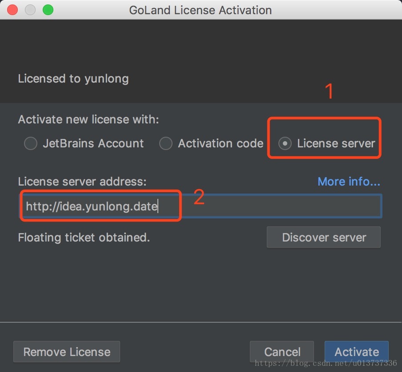Click the 'GoLand License Activation' title text
The height and width of the screenshot is (372, 402).
click(201, 11)
